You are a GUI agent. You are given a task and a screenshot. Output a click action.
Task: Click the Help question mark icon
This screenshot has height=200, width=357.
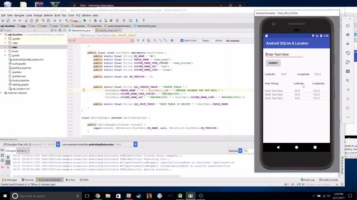tap(143, 21)
